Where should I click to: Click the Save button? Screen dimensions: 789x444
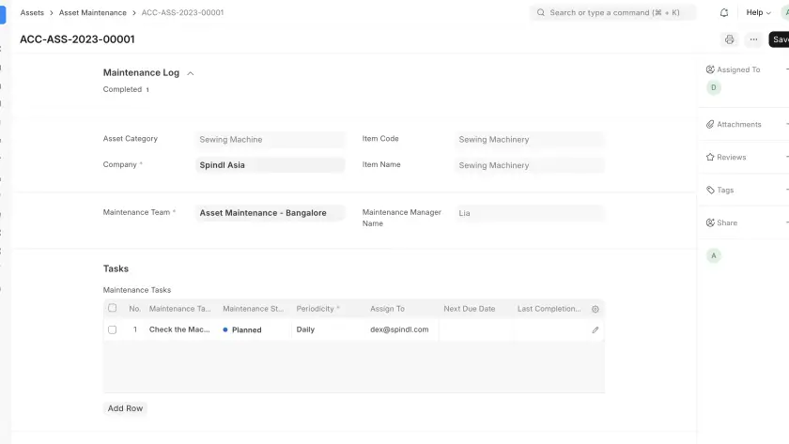pos(780,39)
